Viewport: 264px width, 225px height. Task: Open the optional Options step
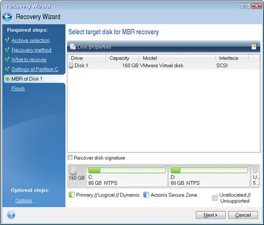pos(24,201)
